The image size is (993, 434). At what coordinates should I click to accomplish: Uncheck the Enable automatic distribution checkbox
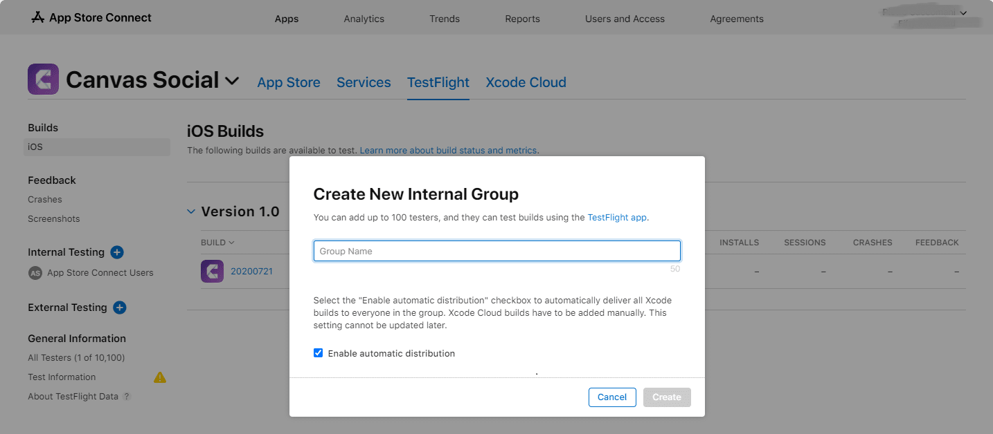pos(318,352)
